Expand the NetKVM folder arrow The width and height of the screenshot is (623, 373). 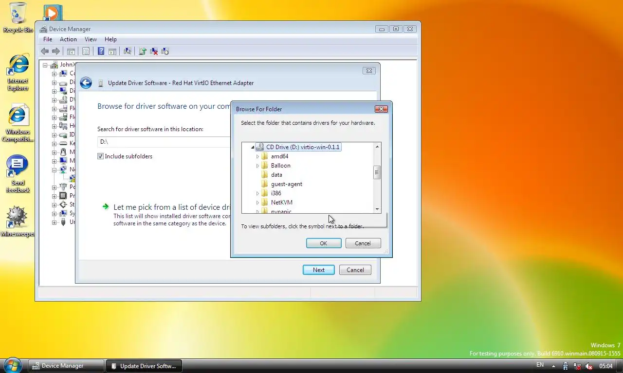(257, 203)
